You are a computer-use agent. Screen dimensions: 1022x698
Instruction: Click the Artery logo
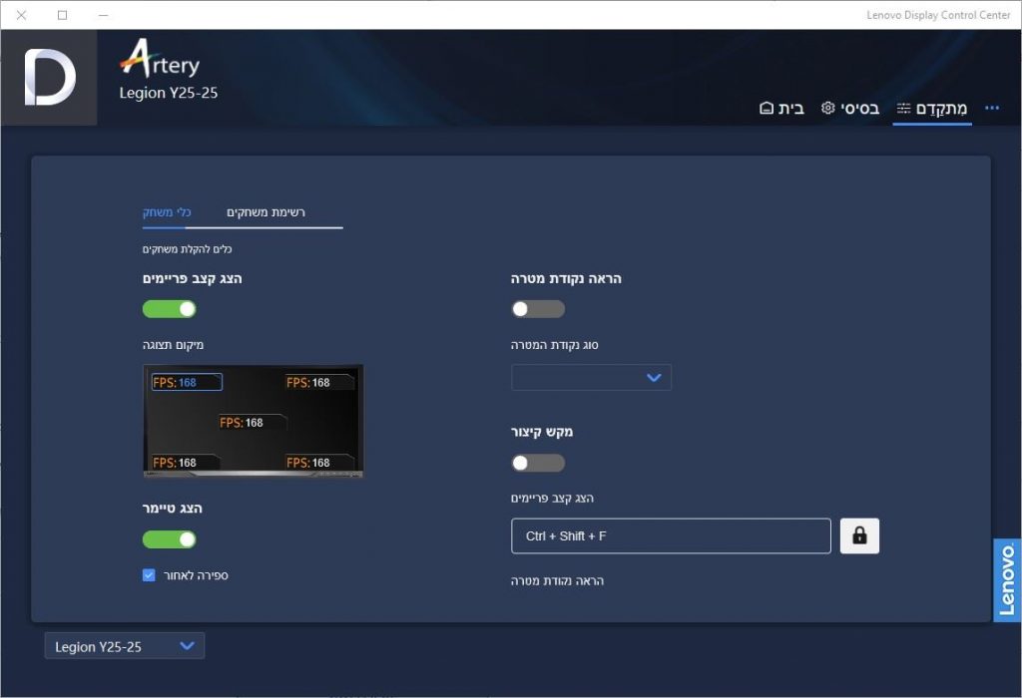click(160, 59)
